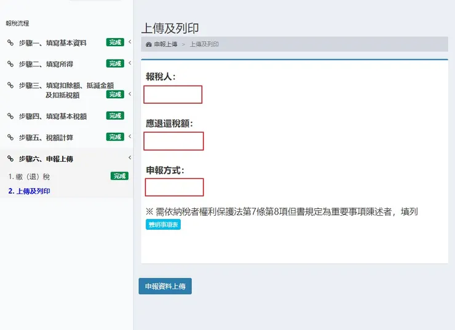The width and height of the screenshot is (455, 330).
Task: Click link icon beside 步驟六、申報上傳
Action: click(x=10, y=159)
